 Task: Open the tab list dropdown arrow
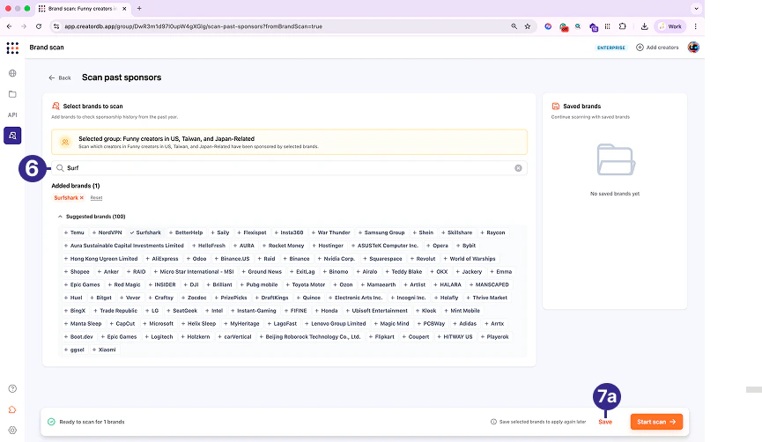[696, 8]
